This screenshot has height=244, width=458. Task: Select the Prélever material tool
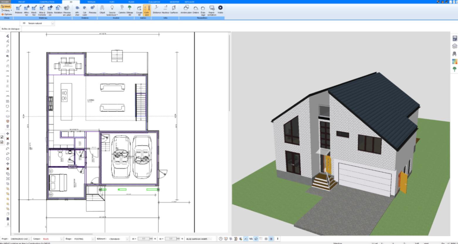[18, 10]
